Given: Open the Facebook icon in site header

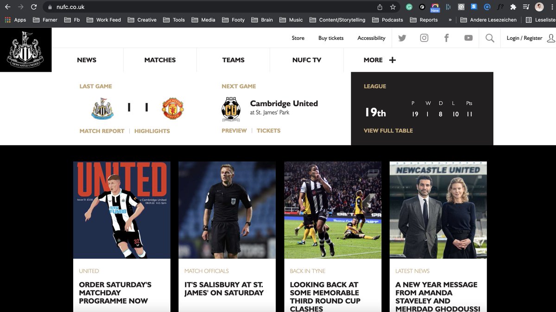Looking at the screenshot, I should pyautogui.click(x=446, y=38).
